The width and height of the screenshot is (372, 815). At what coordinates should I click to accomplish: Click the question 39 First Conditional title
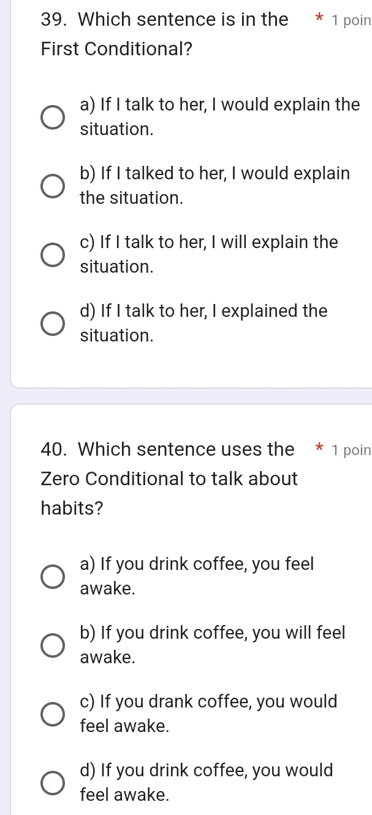(x=164, y=34)
